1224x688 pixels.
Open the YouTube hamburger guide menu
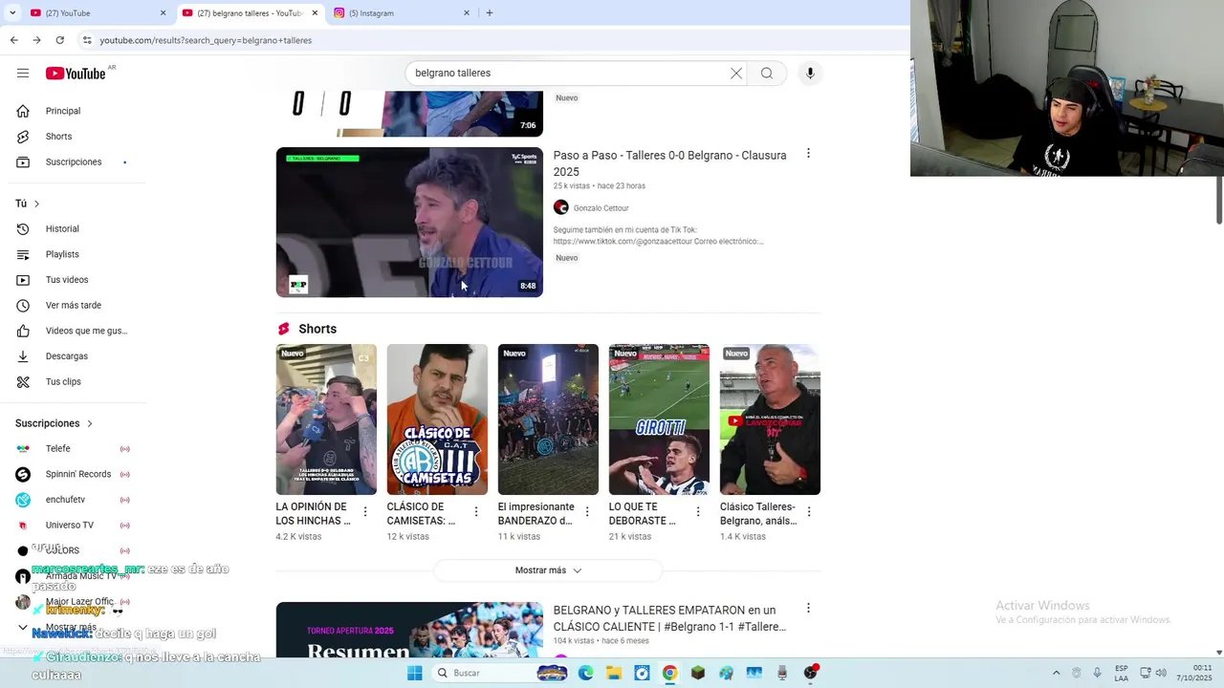23,74
